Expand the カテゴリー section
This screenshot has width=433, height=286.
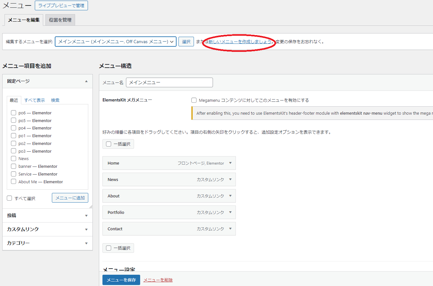[x=86, y=243]
